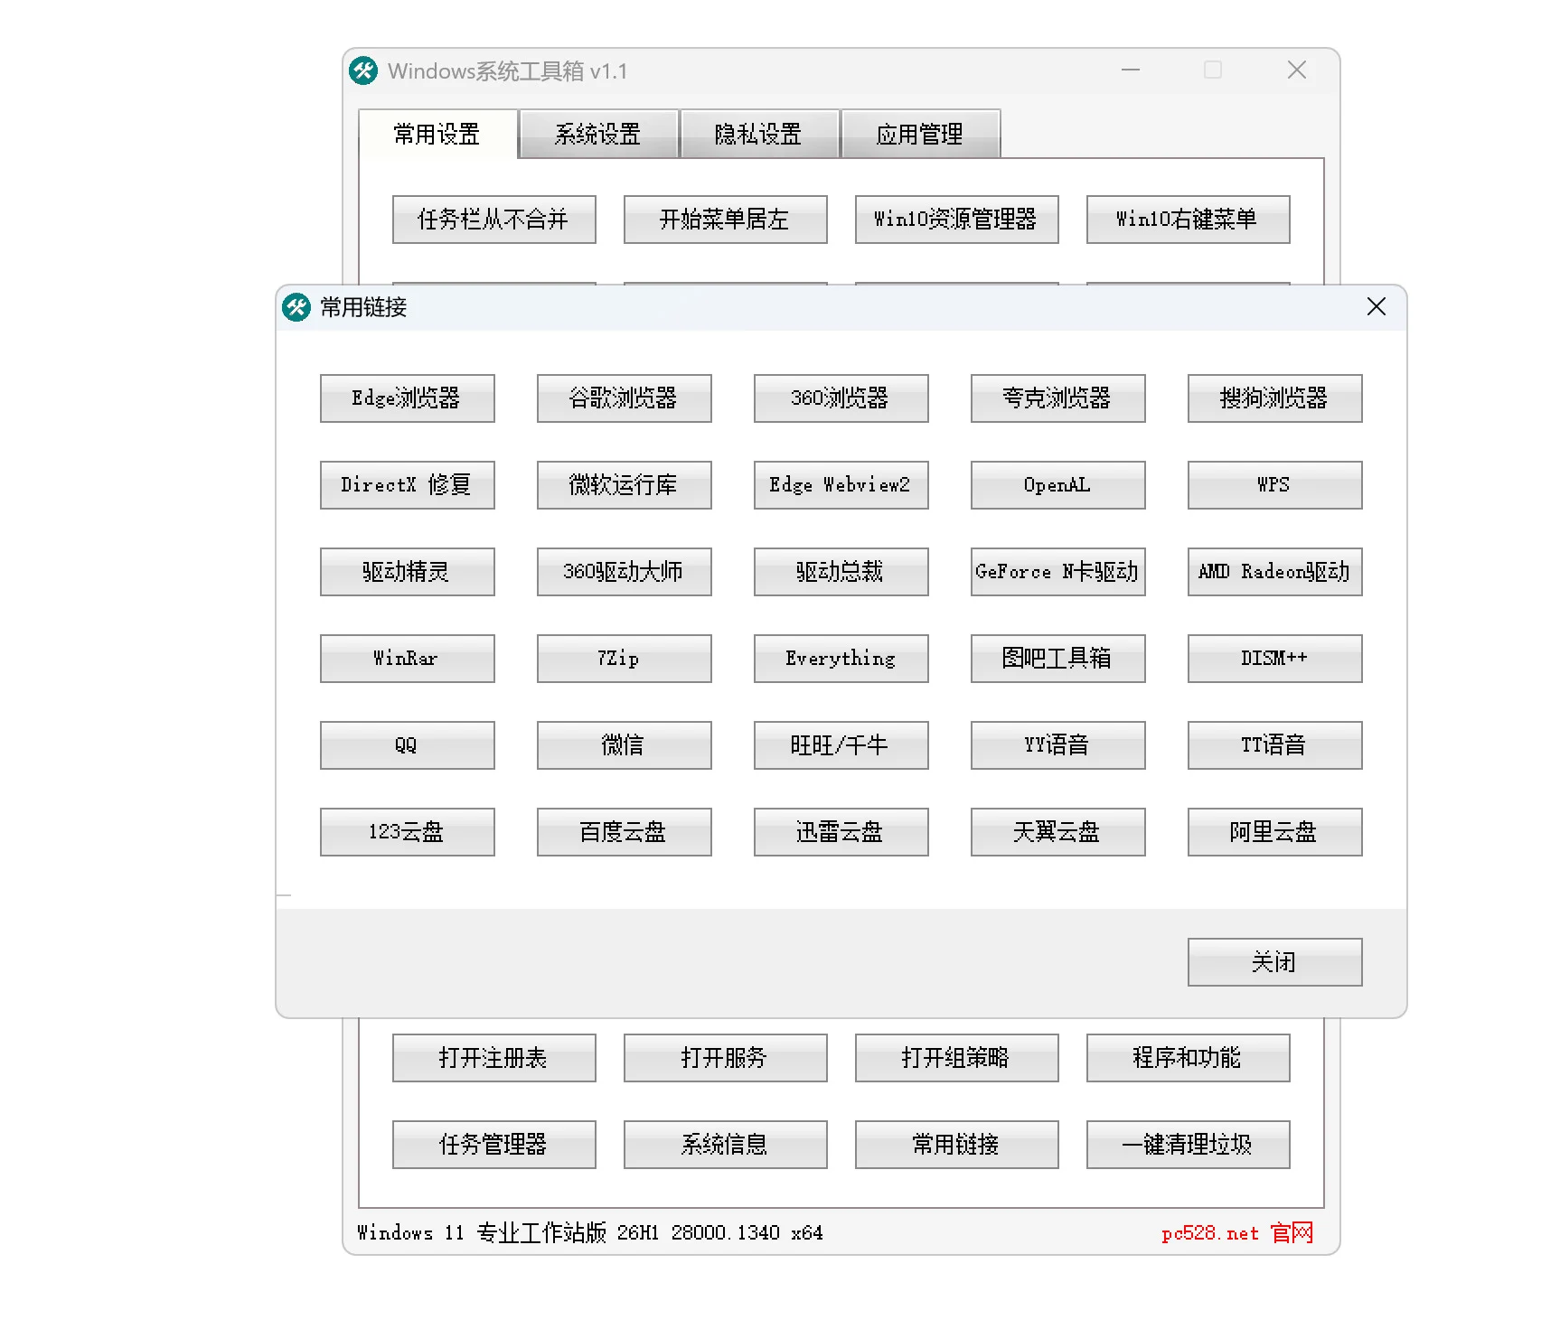This screenshot has height=1329, width=1560.
Task: Open the Everything search tool link
Action: (x=841, y=658)
